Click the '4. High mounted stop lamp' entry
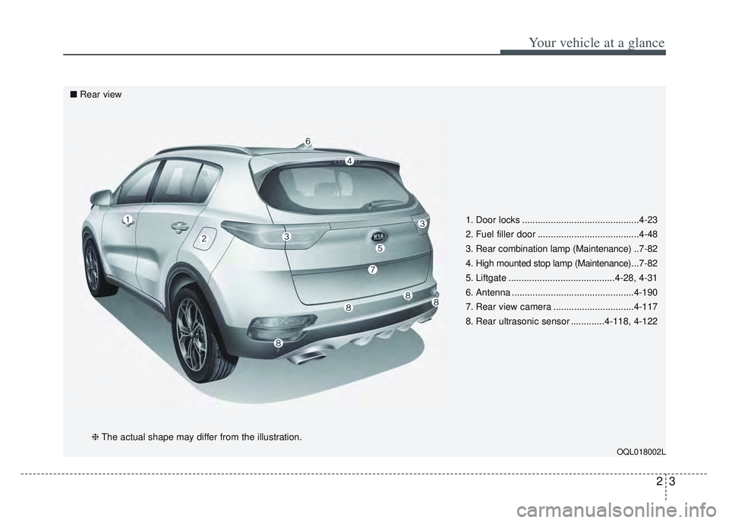 coord(561,263)
